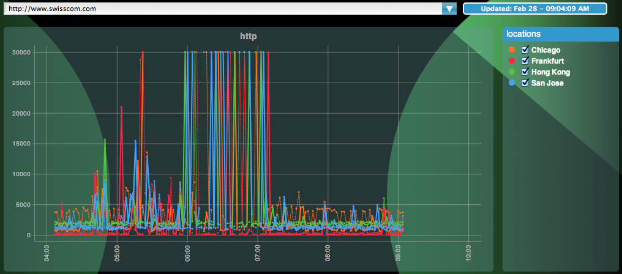The height and width of the screenshot is (274, 622).
Task: Disable the Hong Kong location checkbox
Action: (525, 72)
